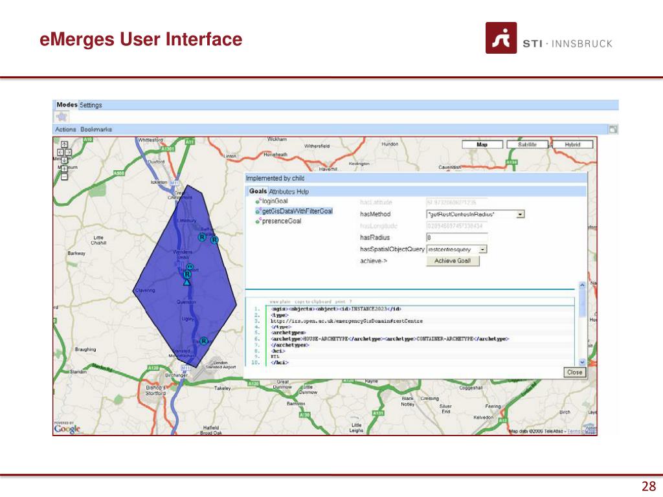The image size is (663, 497).
Task: Open the Modes menu
Action: click(67, 104)
